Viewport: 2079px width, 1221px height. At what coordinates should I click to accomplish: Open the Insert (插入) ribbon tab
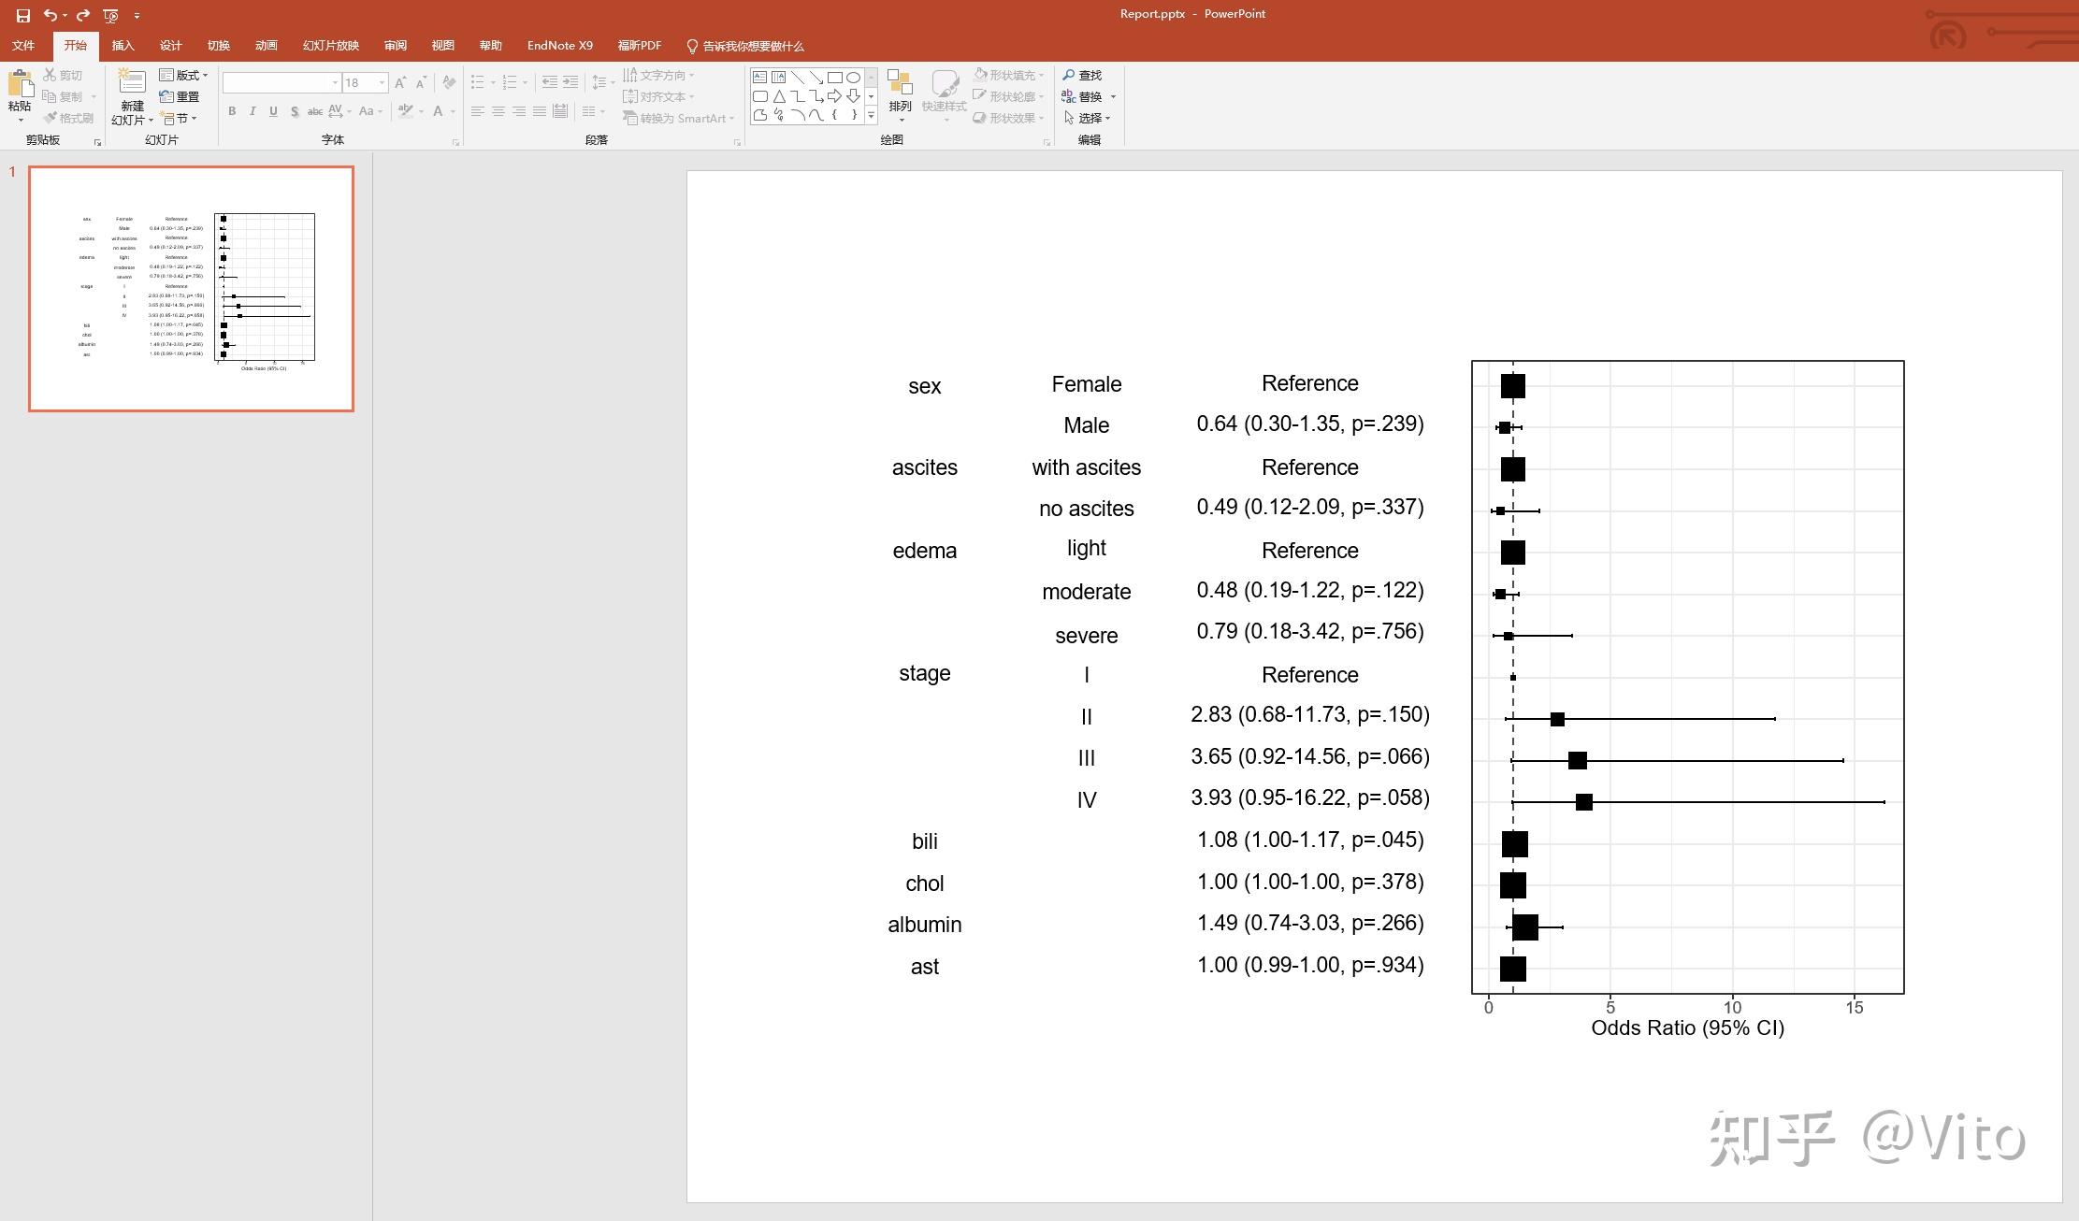coord(123,46)
